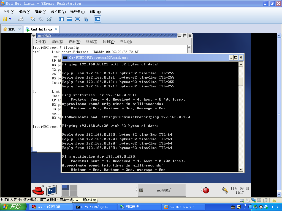This screenshot has height=211, width=282.
Task: Open the dropdown arrow beside the pause icon
Action: pos(10,19)
